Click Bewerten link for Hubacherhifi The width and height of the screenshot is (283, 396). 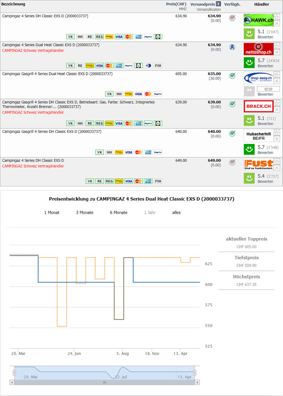(265, 152)
